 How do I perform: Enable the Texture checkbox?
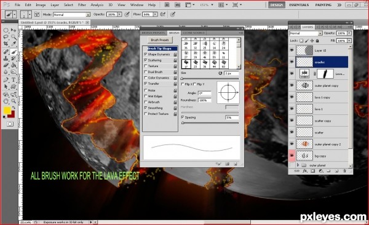click(146, 66)
